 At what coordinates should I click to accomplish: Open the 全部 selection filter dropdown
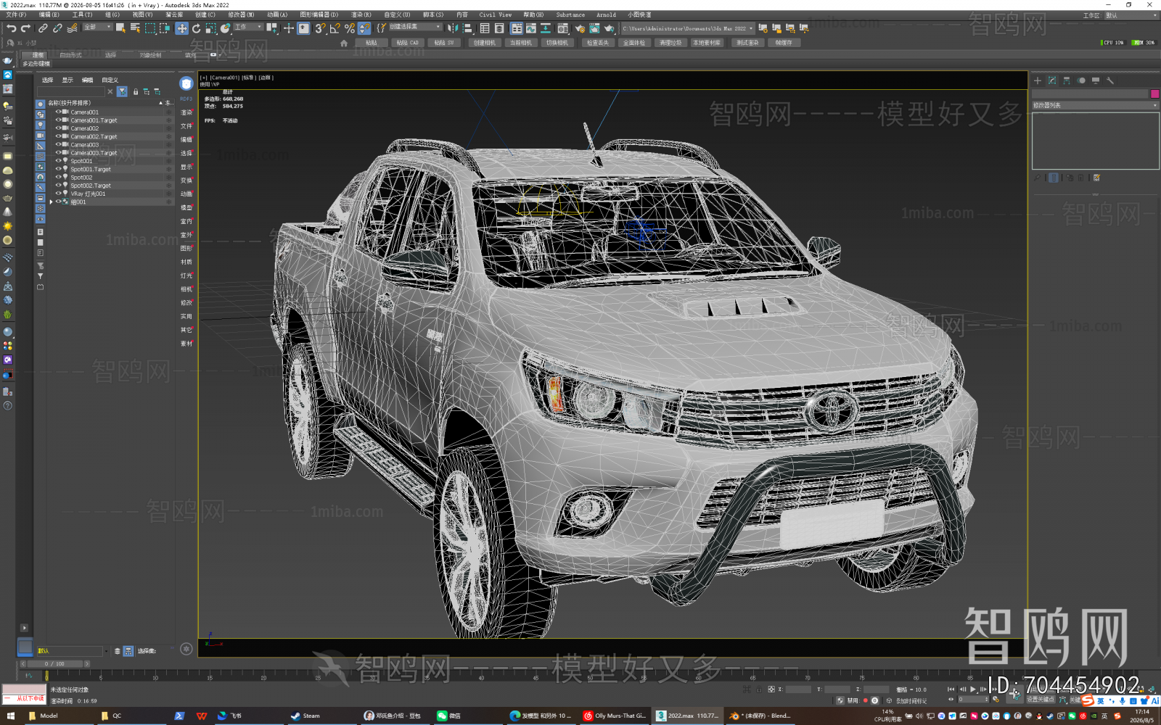click(x=97, y=28)
